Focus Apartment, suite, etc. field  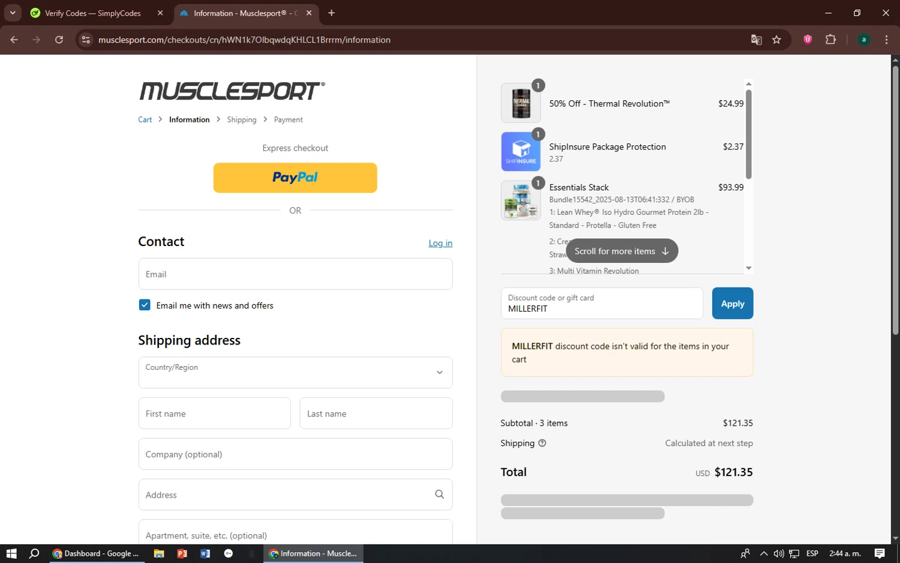coord(295,533)
